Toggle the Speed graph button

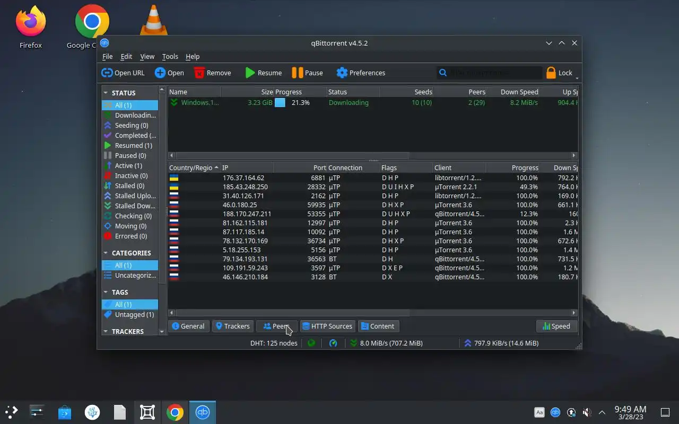click(556, 326)
